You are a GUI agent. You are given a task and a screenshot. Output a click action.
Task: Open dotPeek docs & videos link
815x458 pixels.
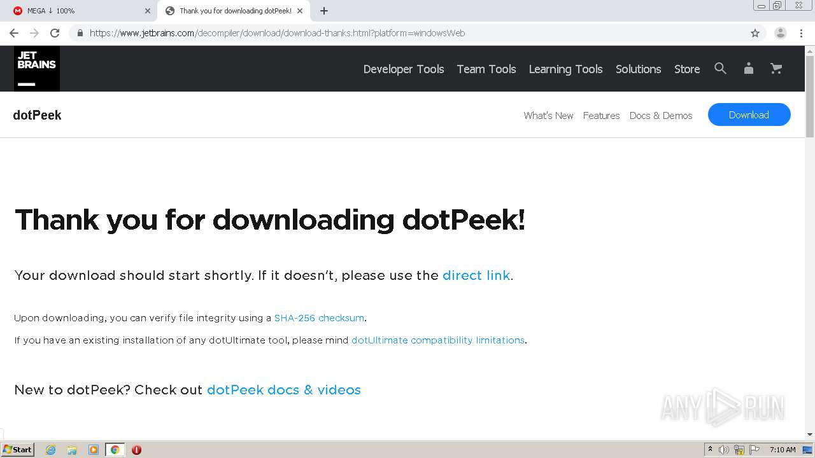284,390
